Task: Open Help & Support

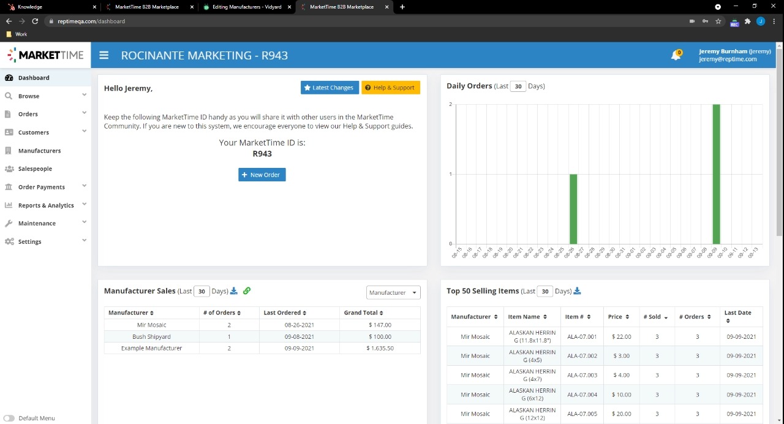Action: 391,88
